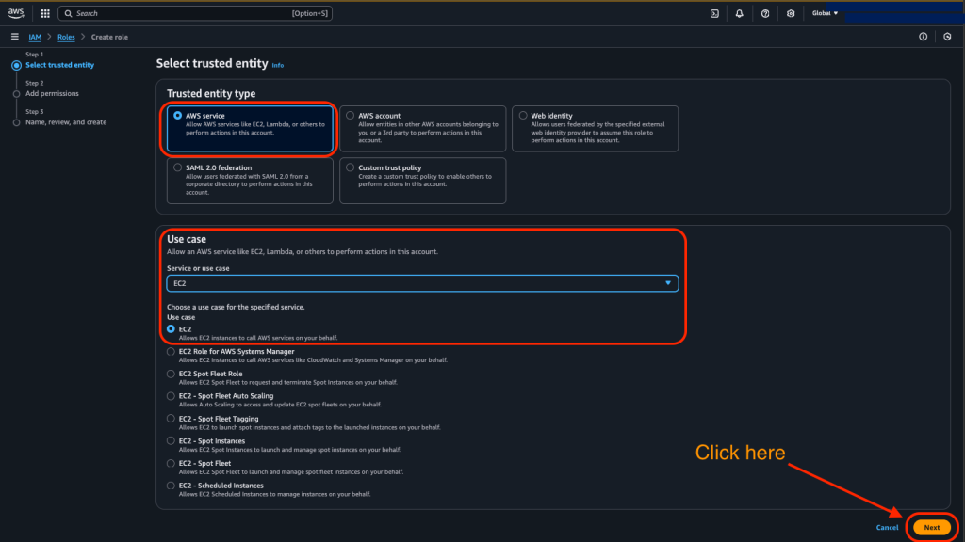Open the info panel icon at right
Viewport: 965px width, 542px height.
(924, 37)
